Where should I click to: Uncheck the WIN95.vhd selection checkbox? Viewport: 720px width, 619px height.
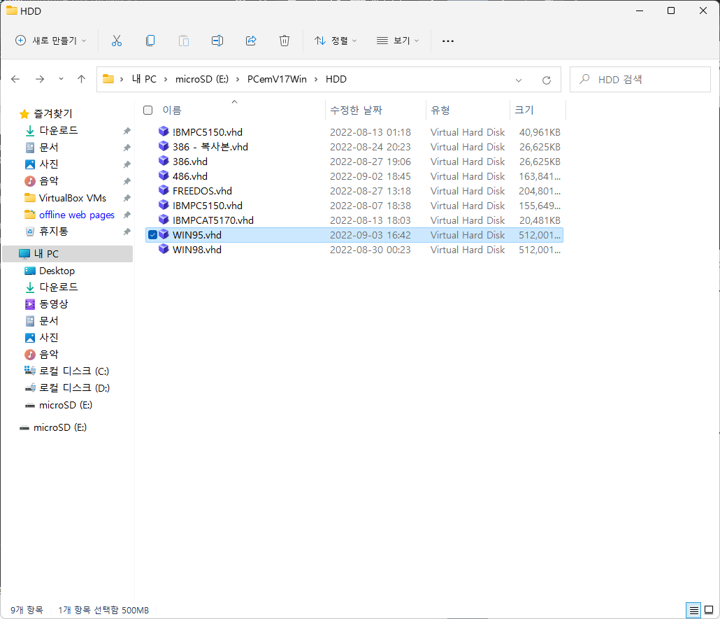pyautogui.click(x=153, y=235)
